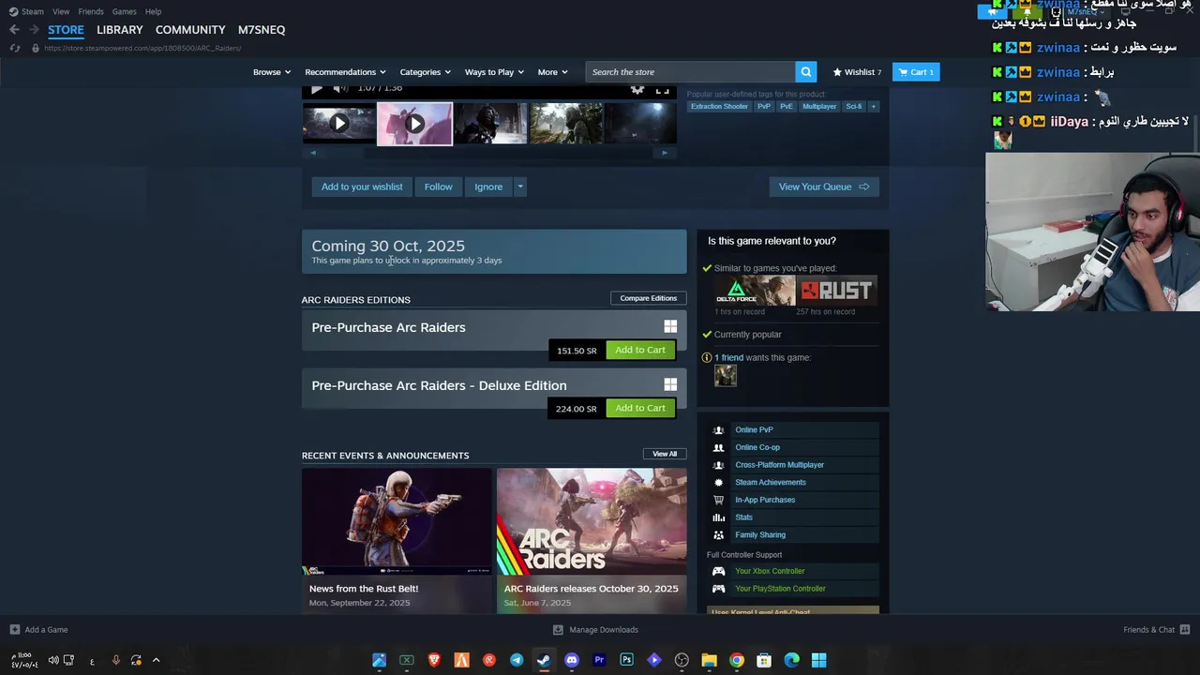Image resolution: width=1200 pixels, height=675 pixels.
Task: Open ARC Raiders releases October 30 event
Action: point(592,541)
